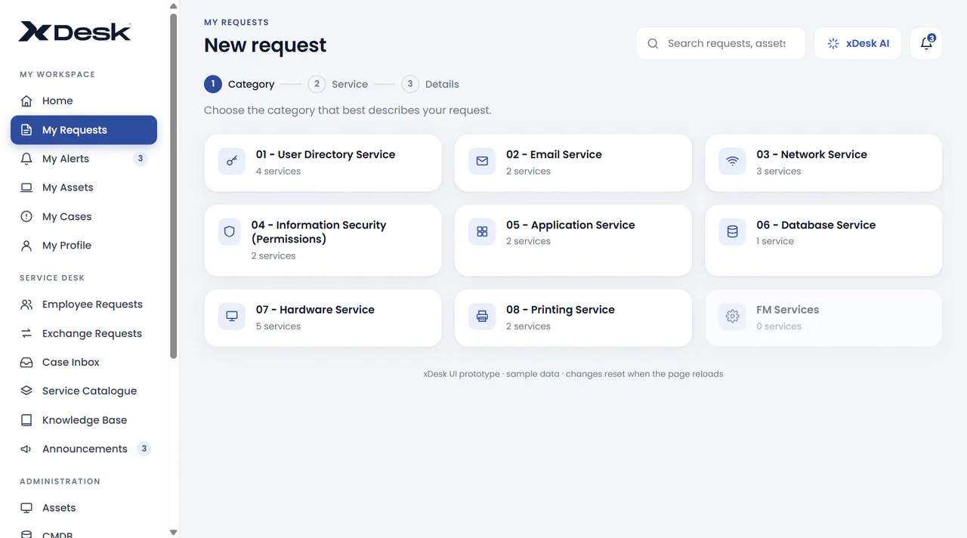The height and width of the screenshot is (538, 967).
Task: Open Employee Requests section
Action: click(84, 305)
